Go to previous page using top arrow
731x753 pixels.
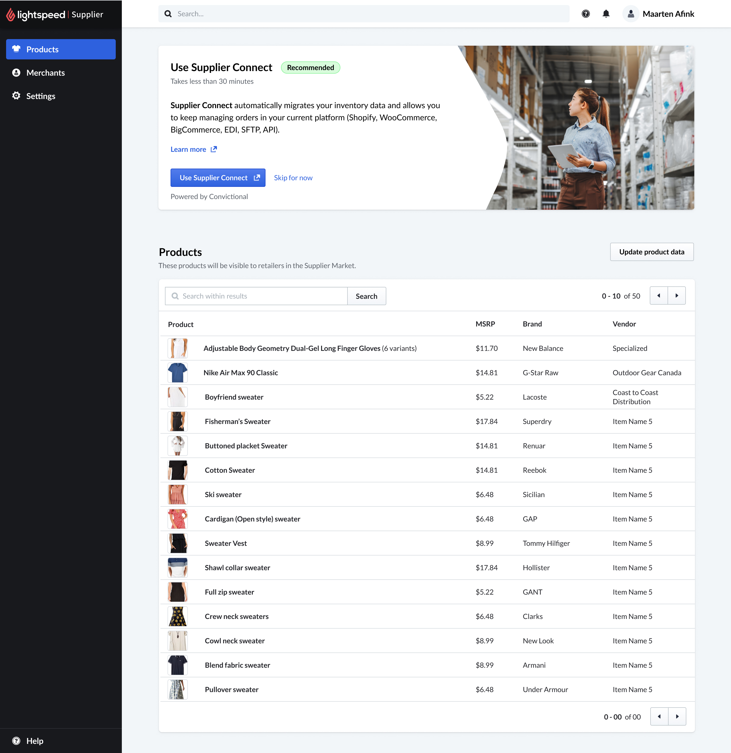[x=659, y=296]
